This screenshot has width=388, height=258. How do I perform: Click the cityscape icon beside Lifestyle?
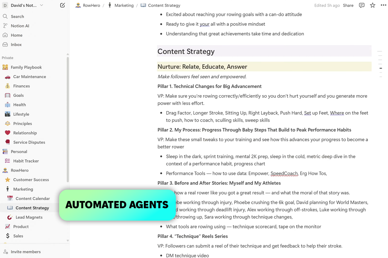pyautogui.click(x=8, y=114)
